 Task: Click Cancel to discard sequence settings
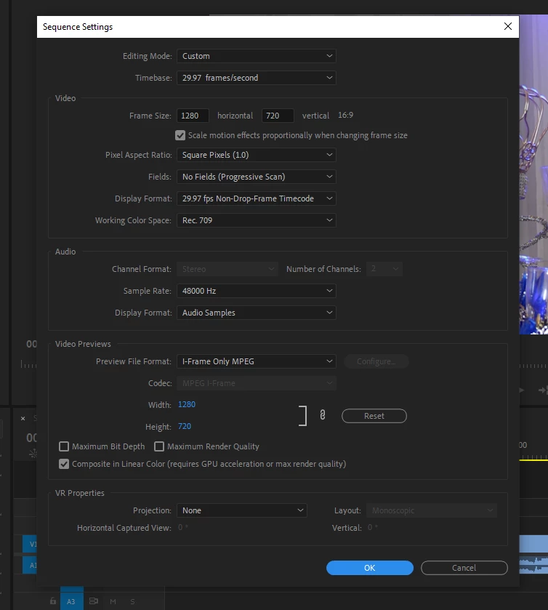464,568
